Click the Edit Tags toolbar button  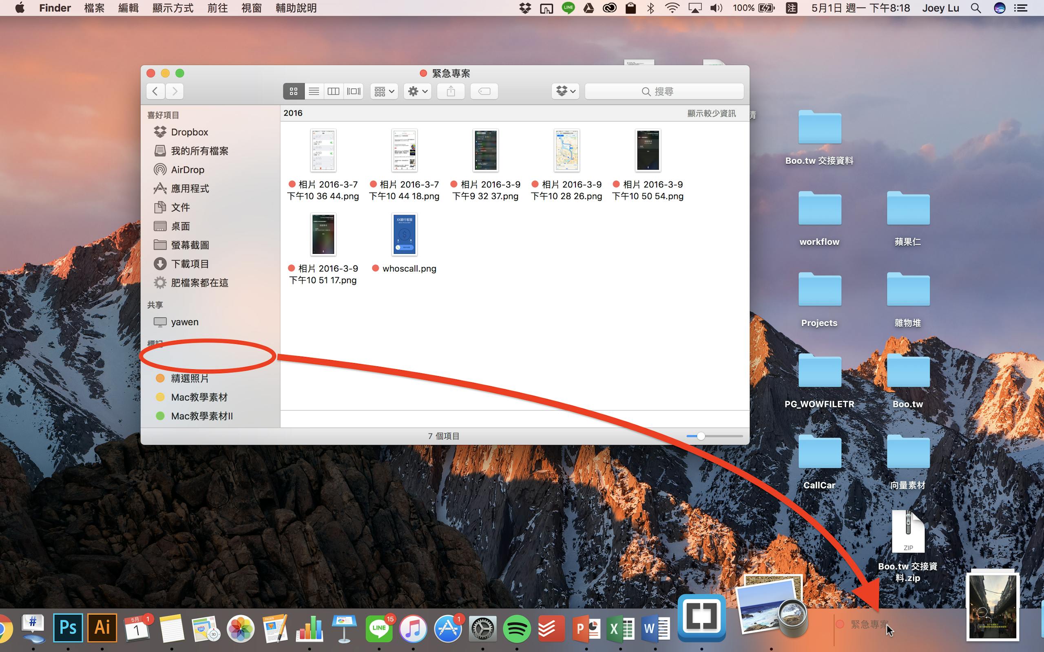[484, 91]
